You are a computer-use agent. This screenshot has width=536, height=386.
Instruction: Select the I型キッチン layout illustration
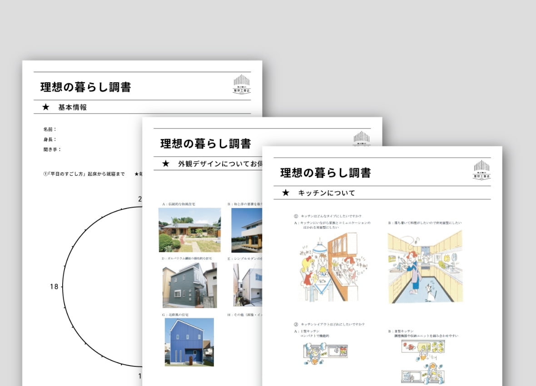325,354
